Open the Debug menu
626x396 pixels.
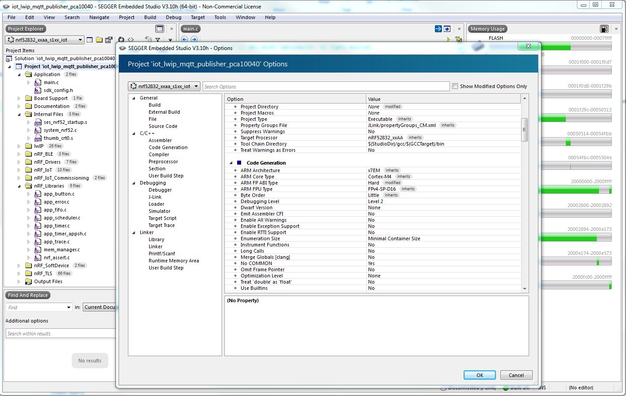pos(173,17)
